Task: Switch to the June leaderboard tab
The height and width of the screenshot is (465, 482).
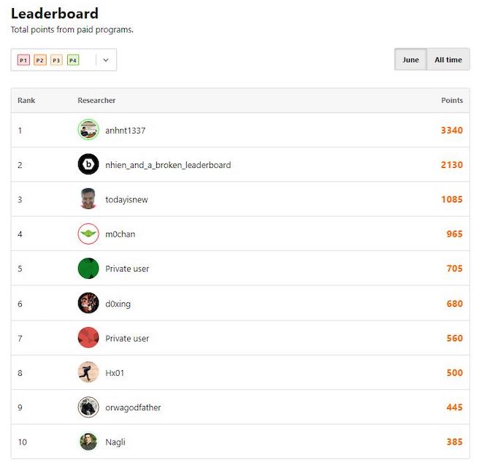Action: 410,60
